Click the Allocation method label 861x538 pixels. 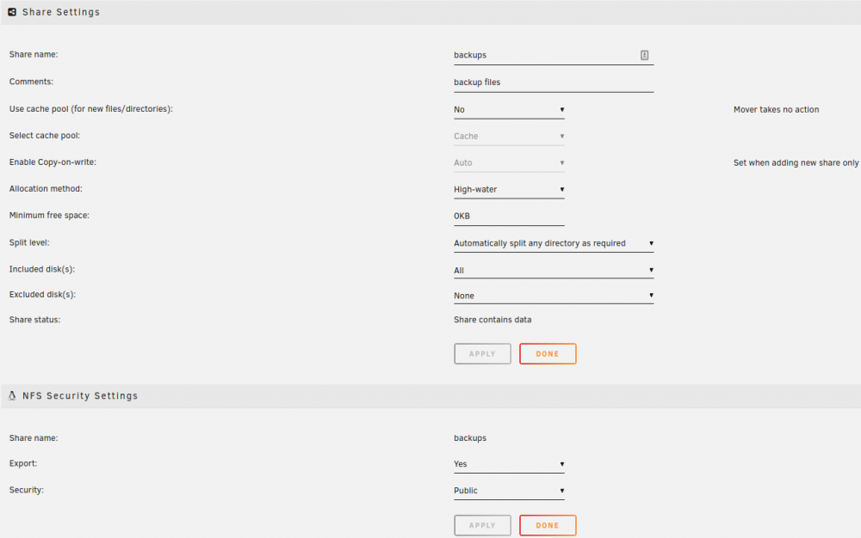coord(46,188)
